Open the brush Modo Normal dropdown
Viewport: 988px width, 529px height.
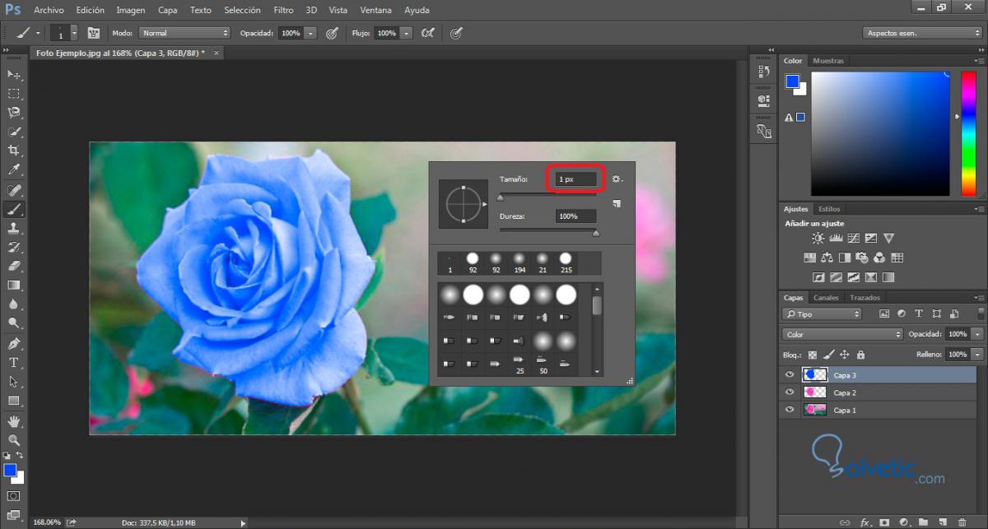[184, 33]
